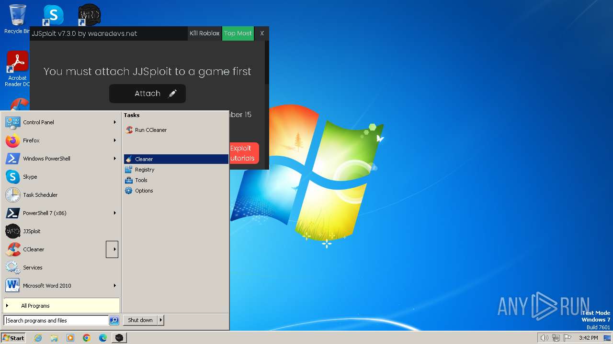Open Internet Explorer in taskbar
The width and height of the screenshot is (613, 344).
pos(38,338)
